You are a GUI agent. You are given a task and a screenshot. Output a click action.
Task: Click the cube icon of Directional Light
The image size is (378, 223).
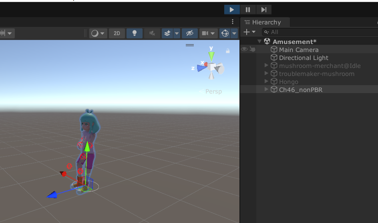tap(274, 57)
